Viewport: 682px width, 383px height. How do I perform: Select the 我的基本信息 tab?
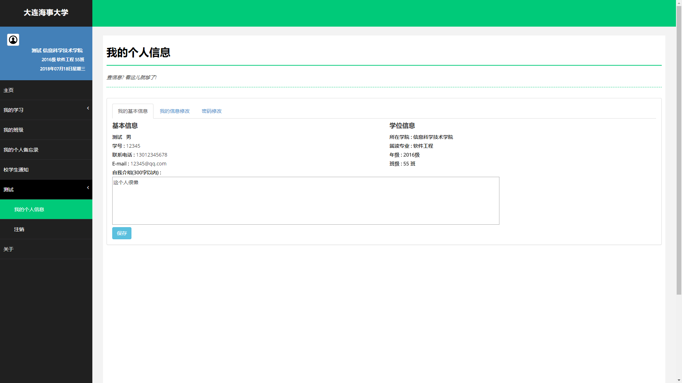[132, 111]
